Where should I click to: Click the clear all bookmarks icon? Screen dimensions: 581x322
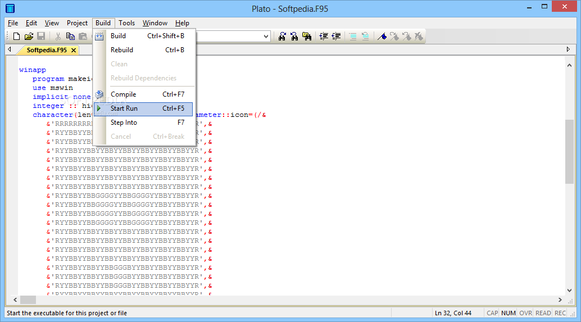point(419,37)
